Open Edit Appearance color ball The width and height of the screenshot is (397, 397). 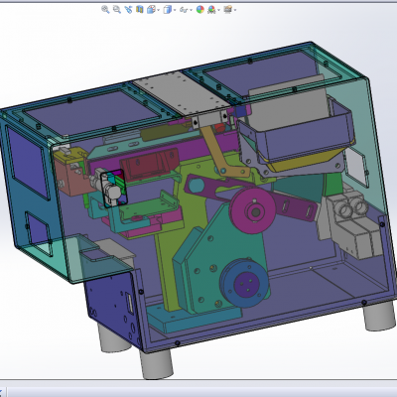(200, 10)
